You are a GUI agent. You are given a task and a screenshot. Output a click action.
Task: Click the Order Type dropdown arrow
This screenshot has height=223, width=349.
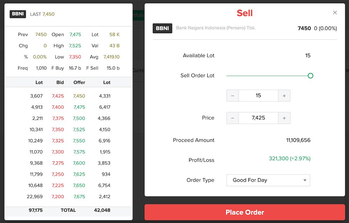pyautogui.click(x=304, y=180)
